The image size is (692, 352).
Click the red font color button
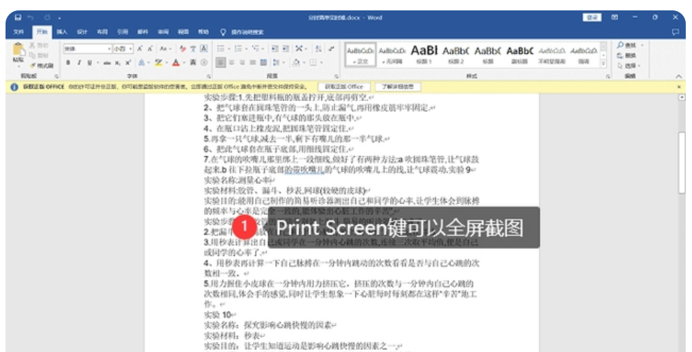(x=176, y=62)
